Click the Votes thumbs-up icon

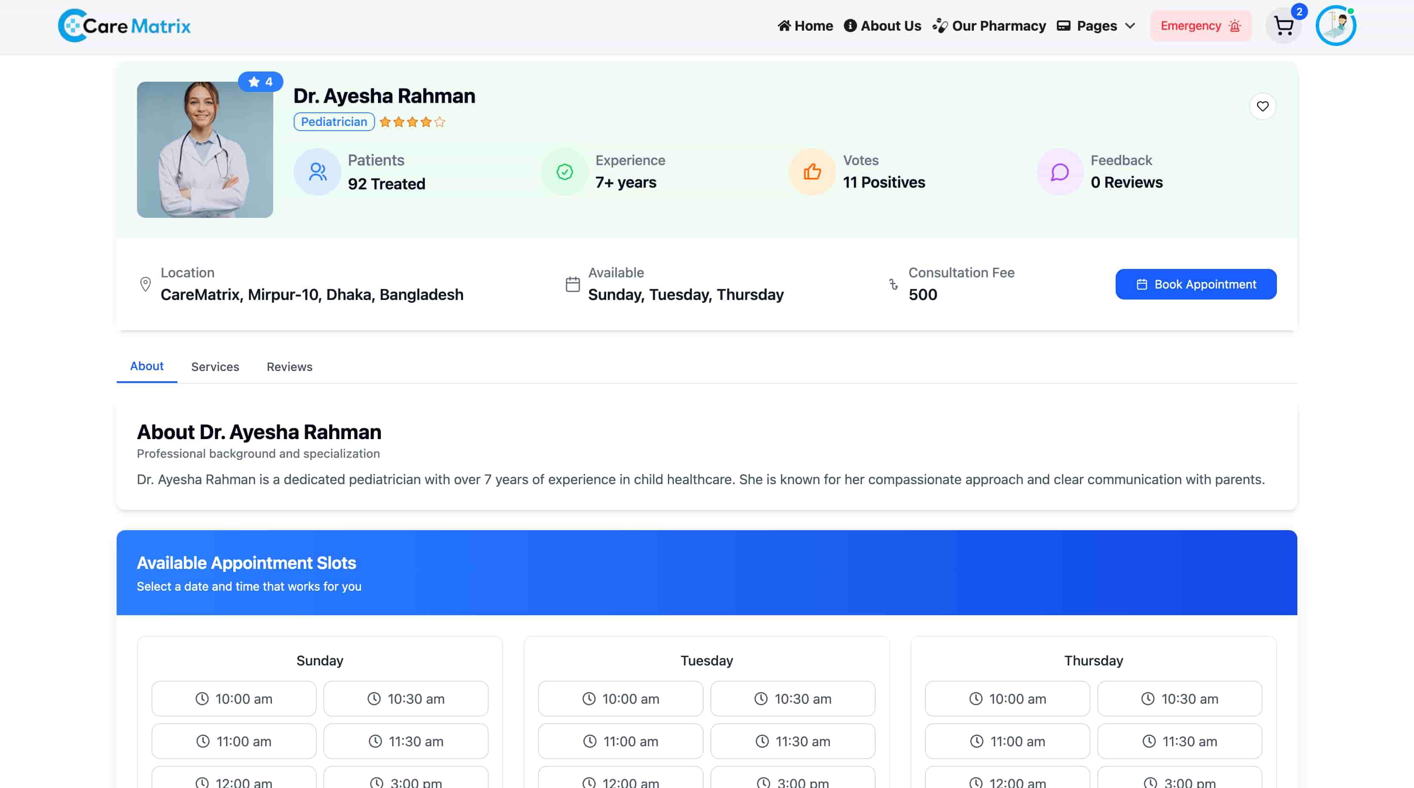coord(813,172)
